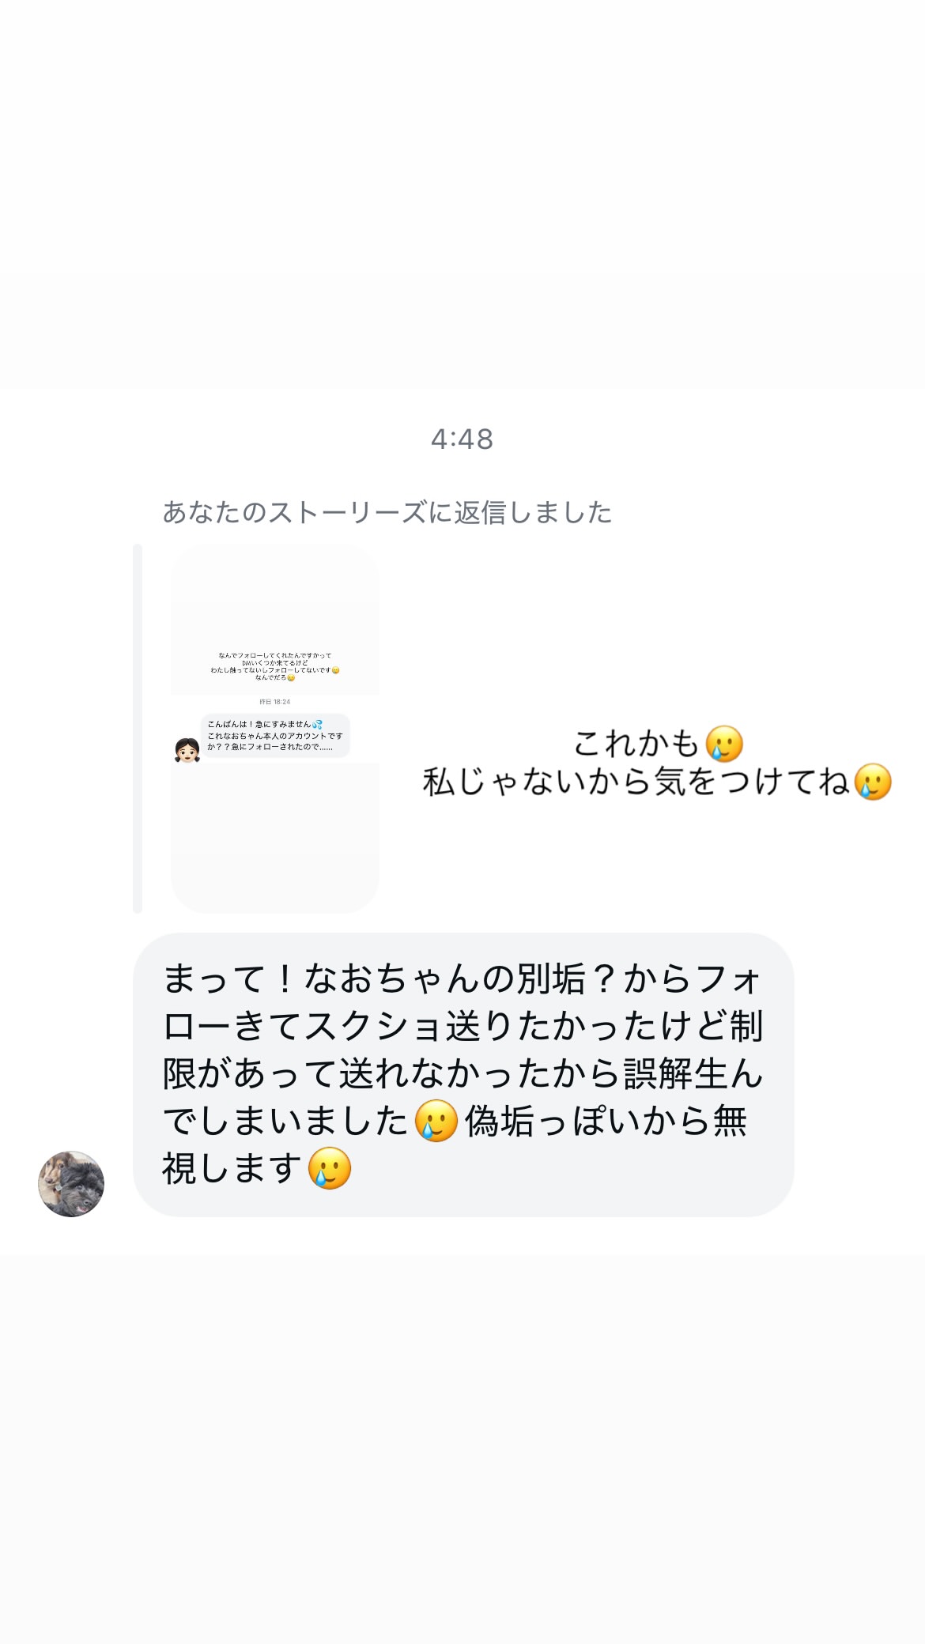The width and height of the screenshot is (925, 1644).
Task: Tap the 昨日 18:24 timestamp in the thumbnail
Action: (x=274, y=702)
